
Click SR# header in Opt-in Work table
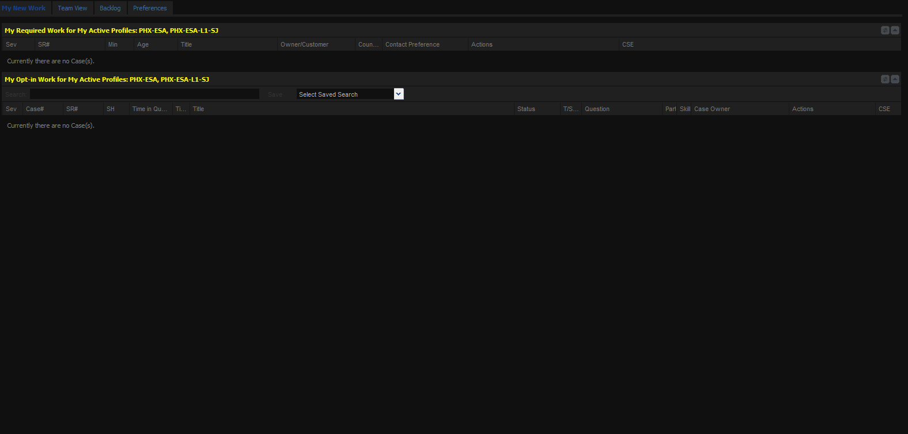83,109
